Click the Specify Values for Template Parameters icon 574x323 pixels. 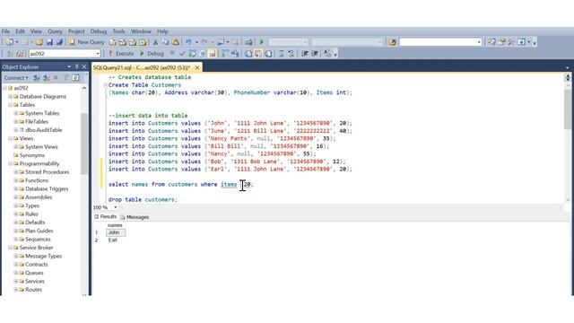click(327, 54)
